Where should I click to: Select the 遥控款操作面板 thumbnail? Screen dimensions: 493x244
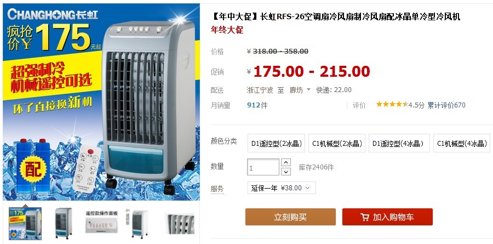[x=101, y=222]
